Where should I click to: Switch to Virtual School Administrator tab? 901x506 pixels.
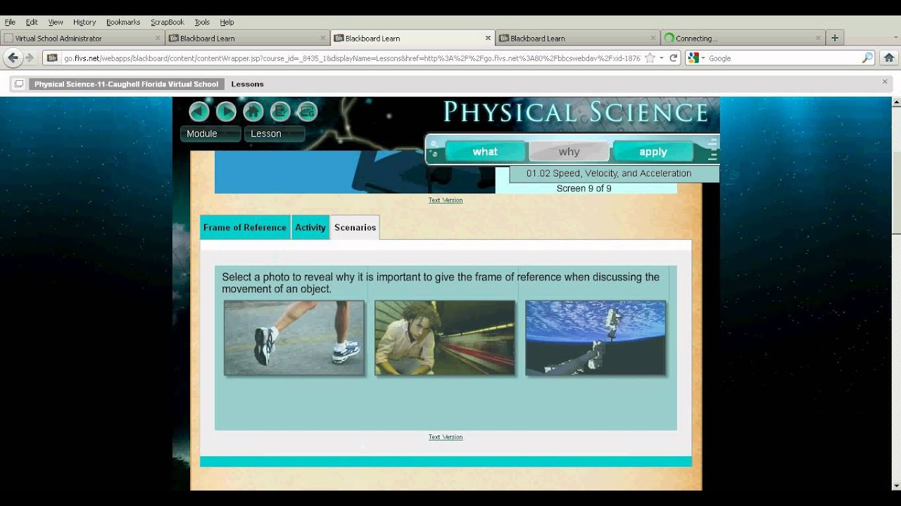(x=83, y=38)
